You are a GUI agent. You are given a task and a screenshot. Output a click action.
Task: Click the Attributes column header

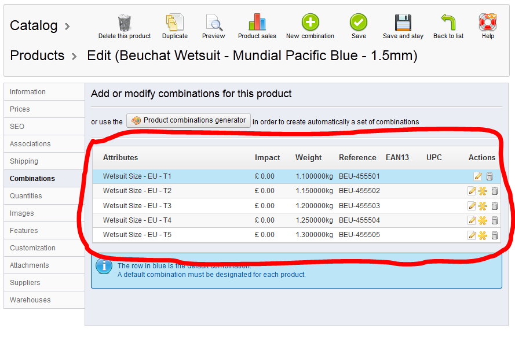point(120,158)
